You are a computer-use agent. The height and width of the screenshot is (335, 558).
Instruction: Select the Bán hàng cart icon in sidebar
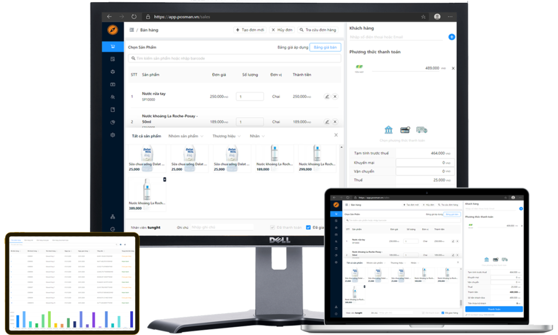tap(112, 46)
